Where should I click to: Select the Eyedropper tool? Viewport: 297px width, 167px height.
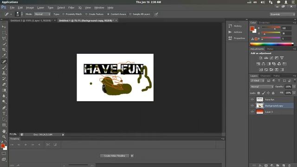(x=4, y=56)
